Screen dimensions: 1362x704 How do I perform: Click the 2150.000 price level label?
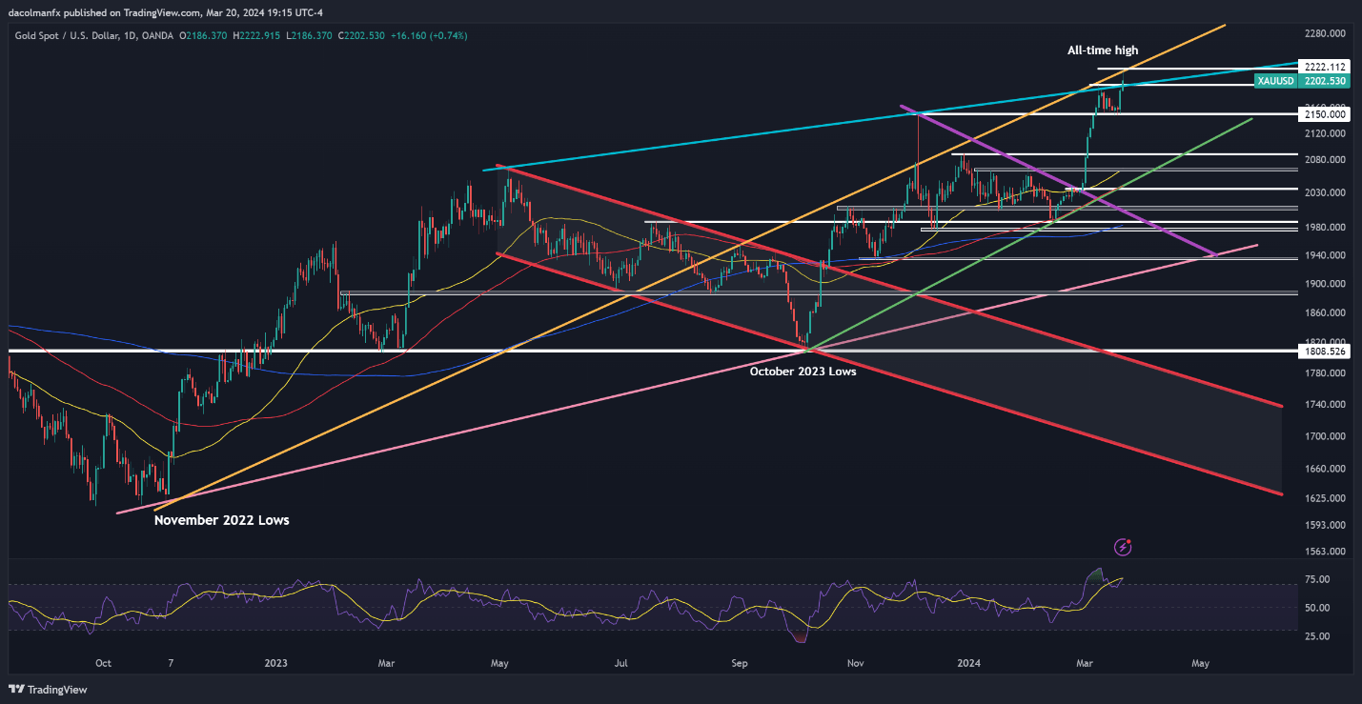[1325, 113]
